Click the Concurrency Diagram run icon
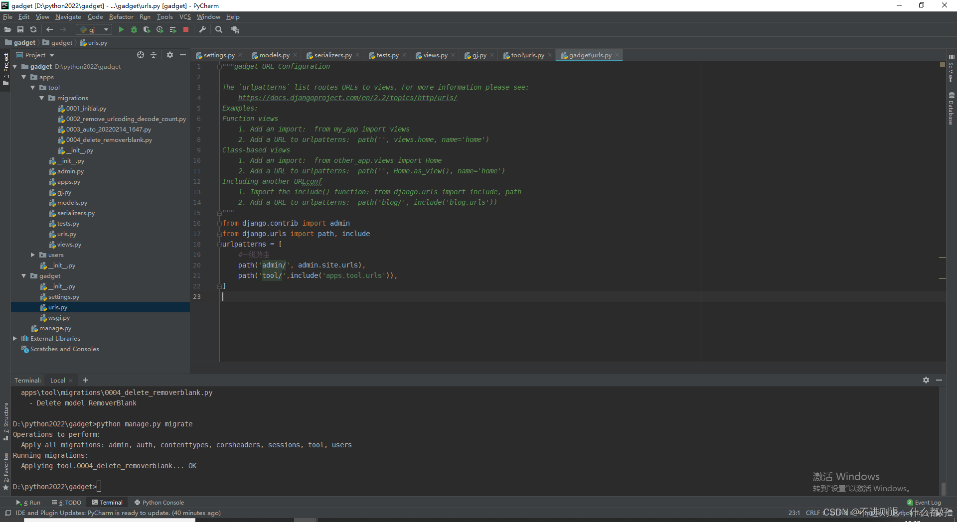 click(x=173, y=30)
